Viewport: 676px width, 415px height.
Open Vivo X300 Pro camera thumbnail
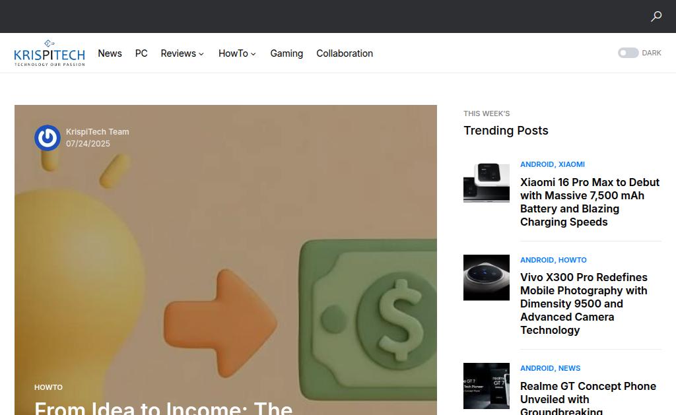(487, 278)
